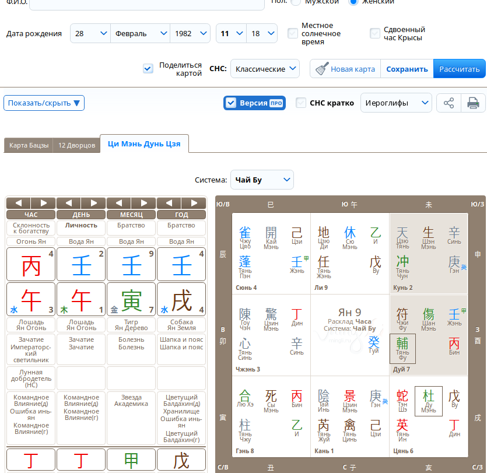Click the Ян 9 center palace text
Image resolution: width=487 pixels, height=473 pixels.
coord(350,312)
